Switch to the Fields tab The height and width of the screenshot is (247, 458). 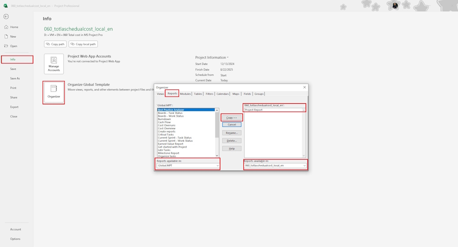[247, 94]
